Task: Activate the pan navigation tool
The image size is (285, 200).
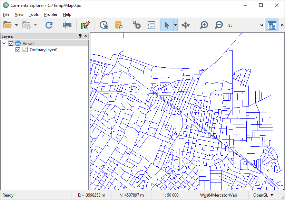Action: click(186, 25)
